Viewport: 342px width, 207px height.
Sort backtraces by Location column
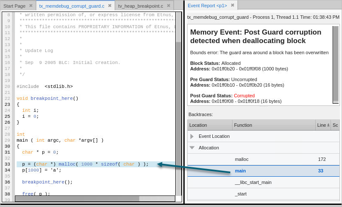pyautogui.click(x=209, y=125)
